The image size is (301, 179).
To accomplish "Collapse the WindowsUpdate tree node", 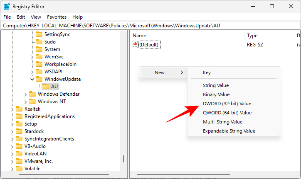I will point(32,79).
